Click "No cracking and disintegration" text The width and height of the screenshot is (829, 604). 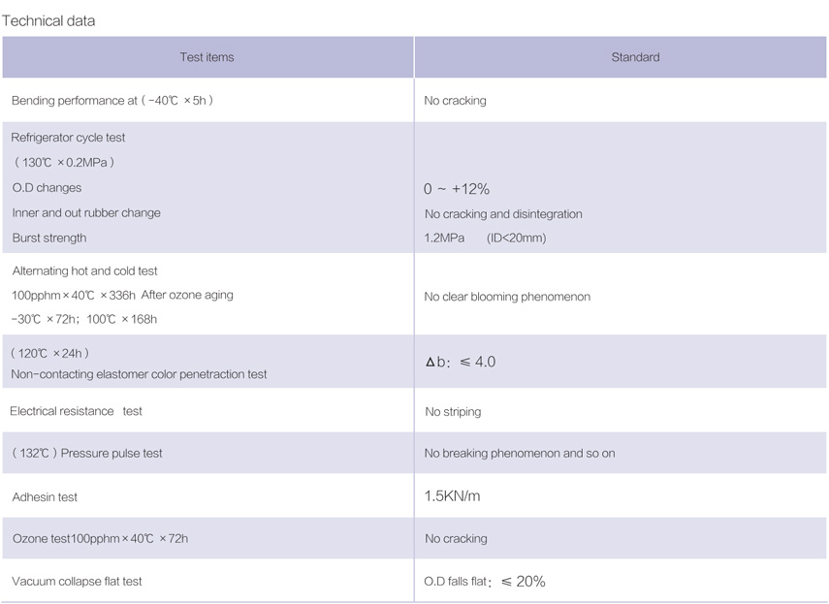pyautogui.click(x=503, y=214)
